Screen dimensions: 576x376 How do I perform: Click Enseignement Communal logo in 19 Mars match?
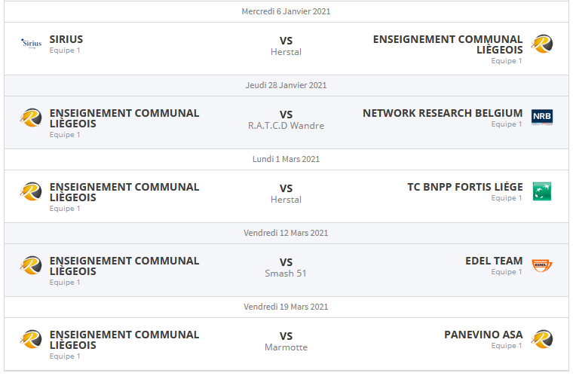[x=31, y=339]
